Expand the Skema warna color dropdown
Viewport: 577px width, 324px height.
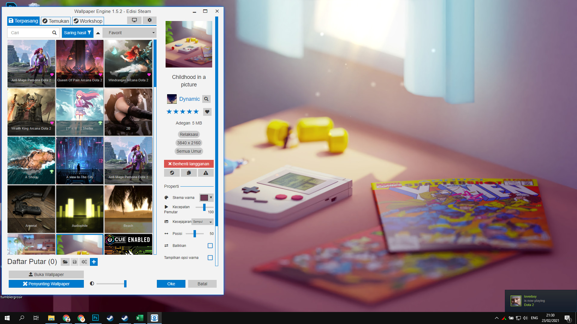[x=211, y=198]
